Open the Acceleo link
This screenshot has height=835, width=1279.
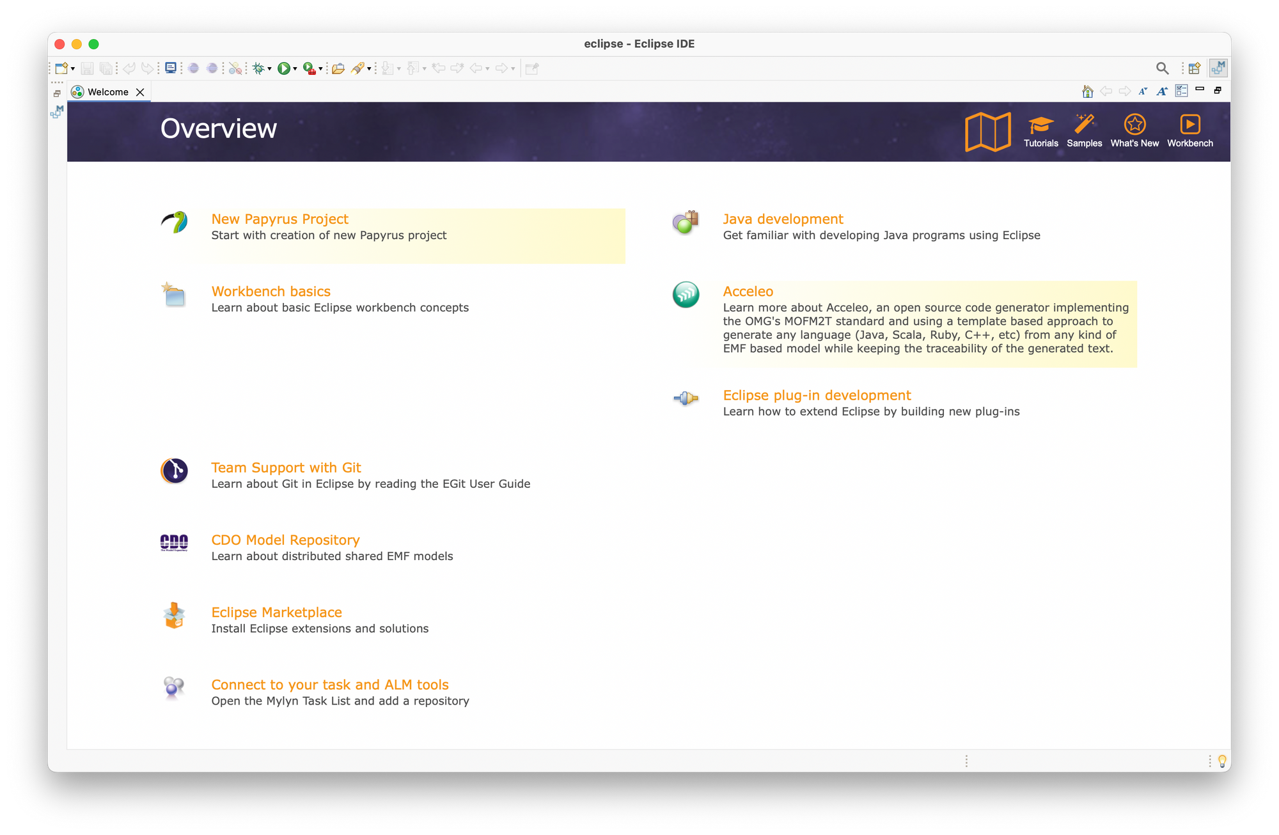pyautogui.click(x=748, y=292)
